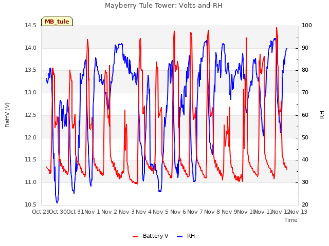Image resolution: width=329 pixels, height=246 pixels.
Task: Click the 11.0 left axis value
Action: (x=31, y=182)
